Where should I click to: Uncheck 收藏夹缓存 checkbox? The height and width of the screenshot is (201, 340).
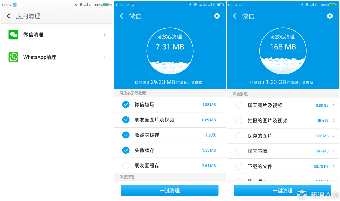coord(126,135)
